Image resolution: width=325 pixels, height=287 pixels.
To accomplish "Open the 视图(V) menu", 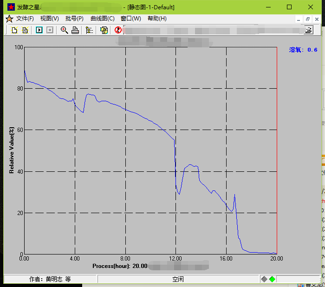I will [49, 19].
